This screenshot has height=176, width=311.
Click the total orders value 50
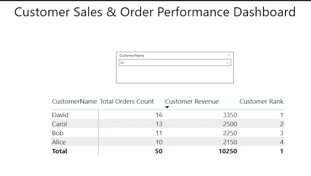159,151
